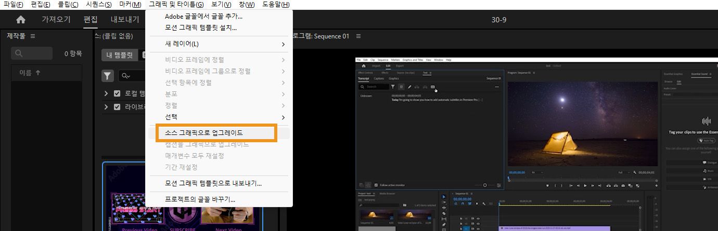Toggle the 라이브러리 checkbox
The image size is (718, 231).
click(117, 107)
